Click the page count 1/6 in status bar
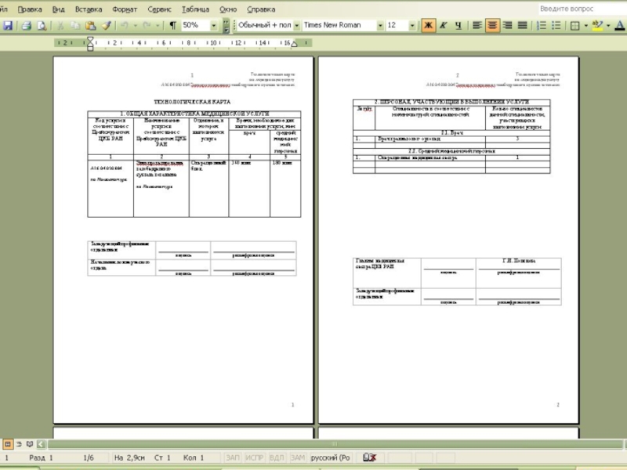The width and height of the screenshot is (627, 470). click(x=89, y=457)
